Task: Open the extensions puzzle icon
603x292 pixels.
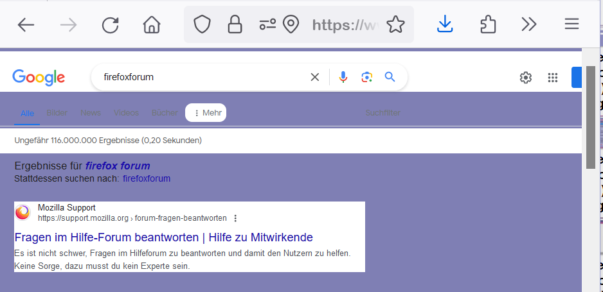Action: 488,25
